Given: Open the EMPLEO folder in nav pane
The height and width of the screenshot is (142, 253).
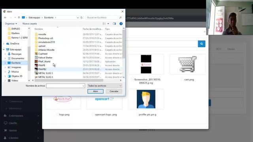Looking at the screenshot, I should click(x=15, y=29).
